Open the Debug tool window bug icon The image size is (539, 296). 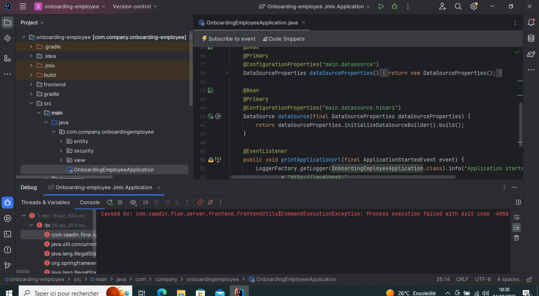click(x=8, y=203)
